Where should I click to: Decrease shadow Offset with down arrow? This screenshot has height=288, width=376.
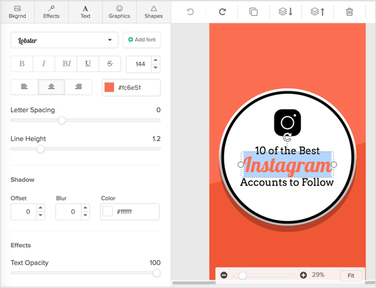pos(41,215)
